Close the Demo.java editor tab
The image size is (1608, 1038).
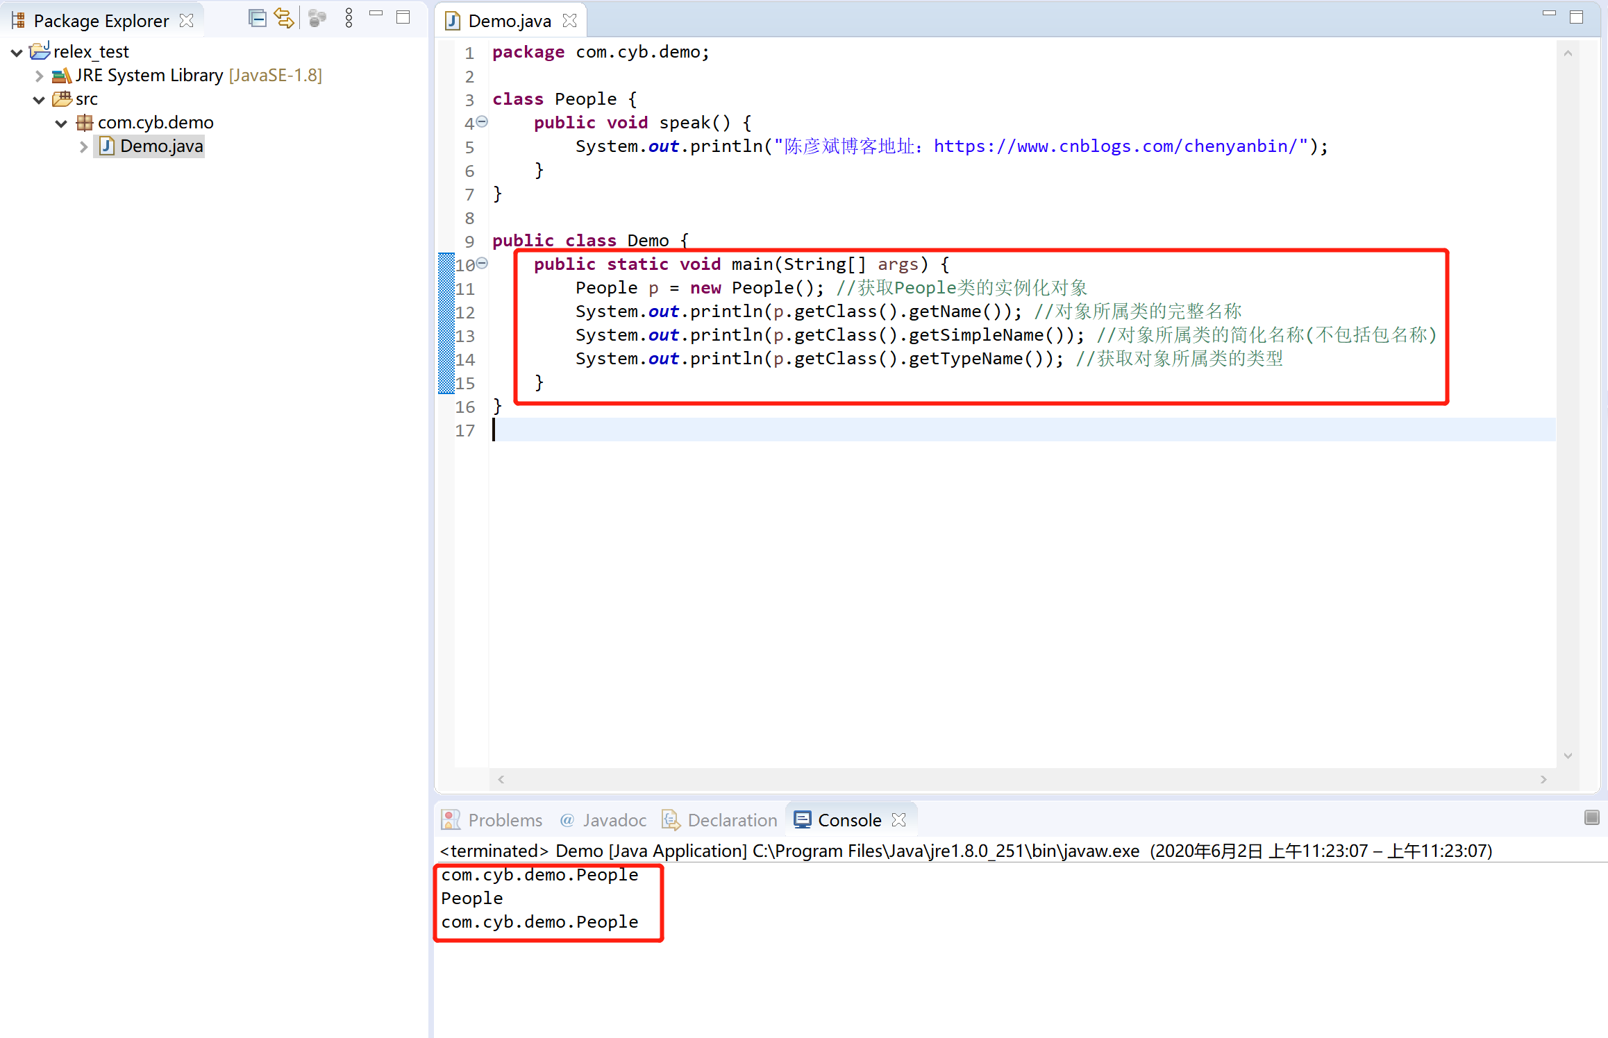(570, 21)
